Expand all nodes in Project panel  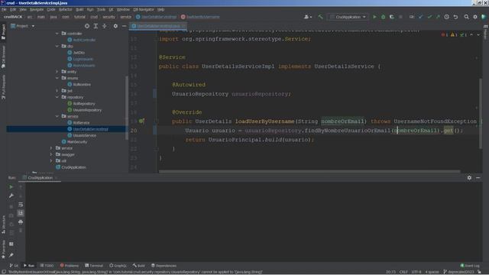tap(96, 26)
